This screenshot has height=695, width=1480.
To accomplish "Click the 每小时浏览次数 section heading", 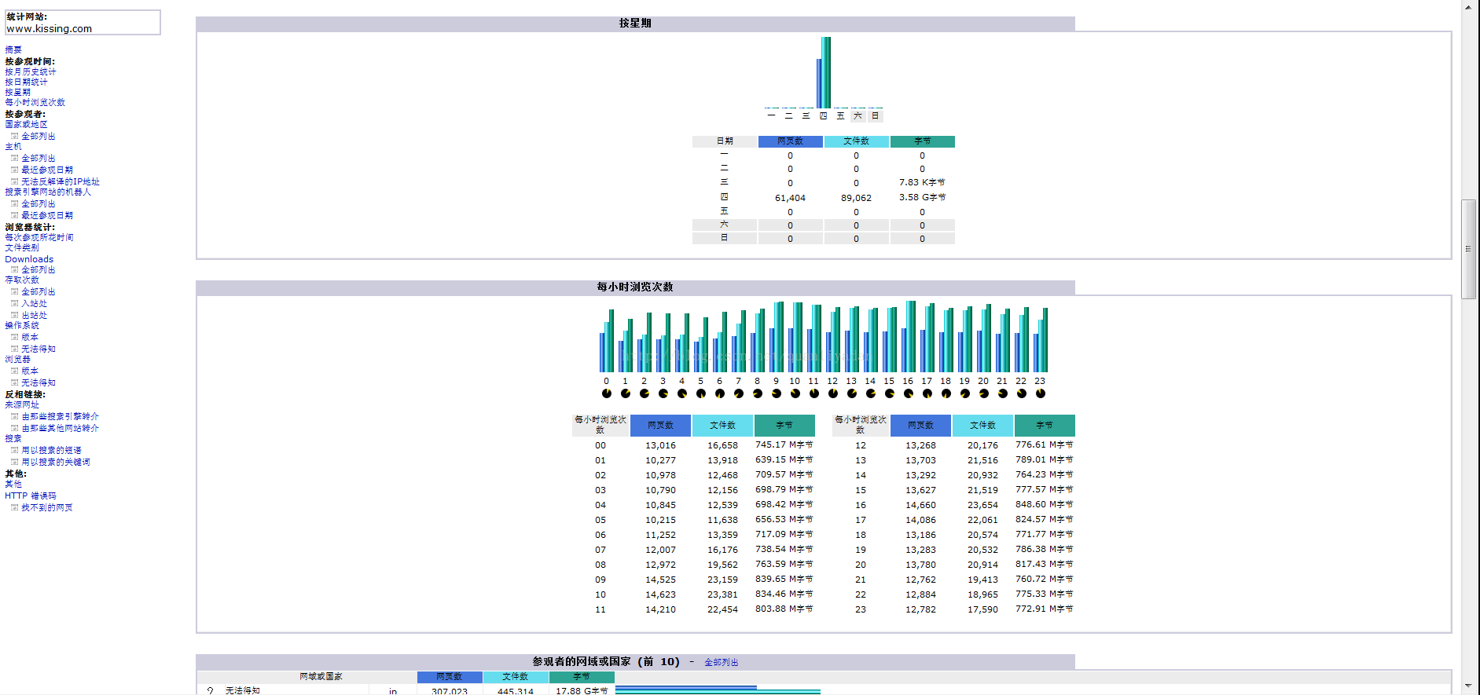I will [635, 287].
